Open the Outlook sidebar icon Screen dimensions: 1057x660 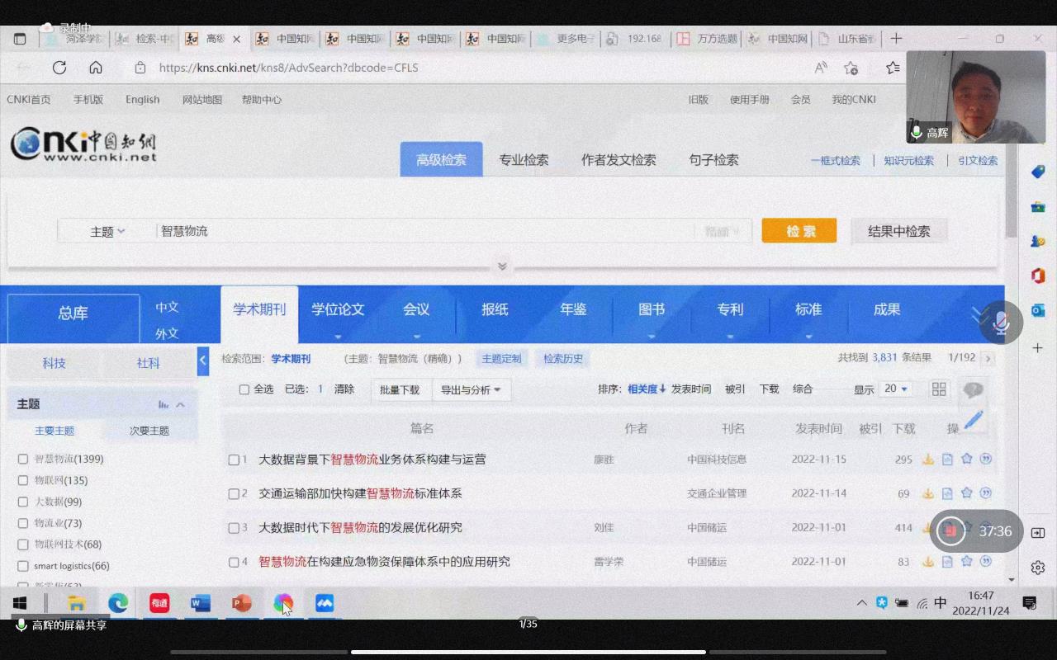1038,310
